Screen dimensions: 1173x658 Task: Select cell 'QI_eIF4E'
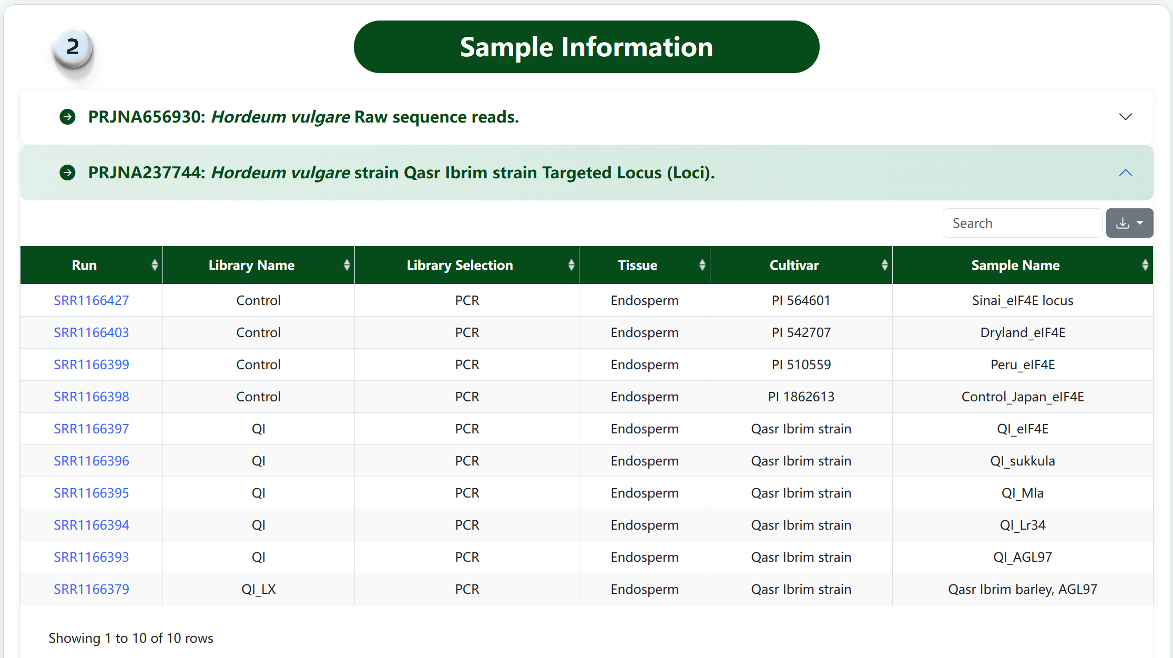(x=1023, y=429)
